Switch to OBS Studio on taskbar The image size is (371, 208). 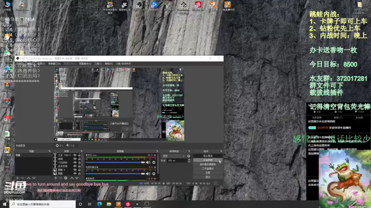147,204
